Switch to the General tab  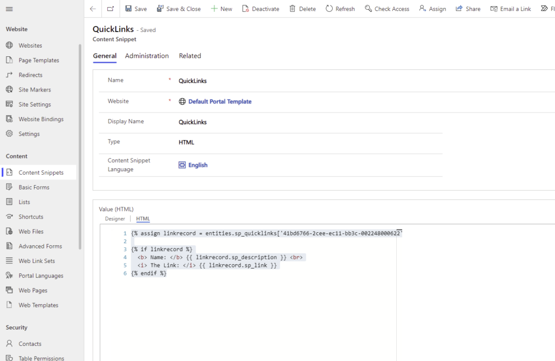pos(105,56)
